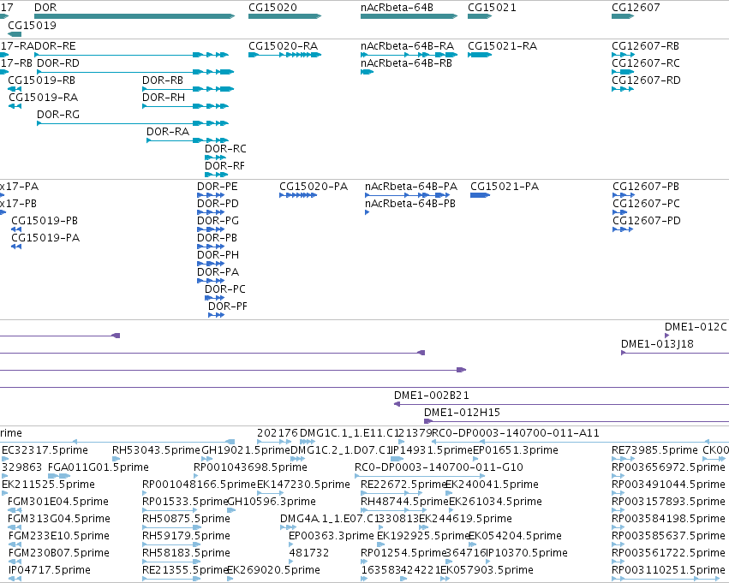Select the DOR-PG protein label
The image size is (729, 583).
point(218,221)
